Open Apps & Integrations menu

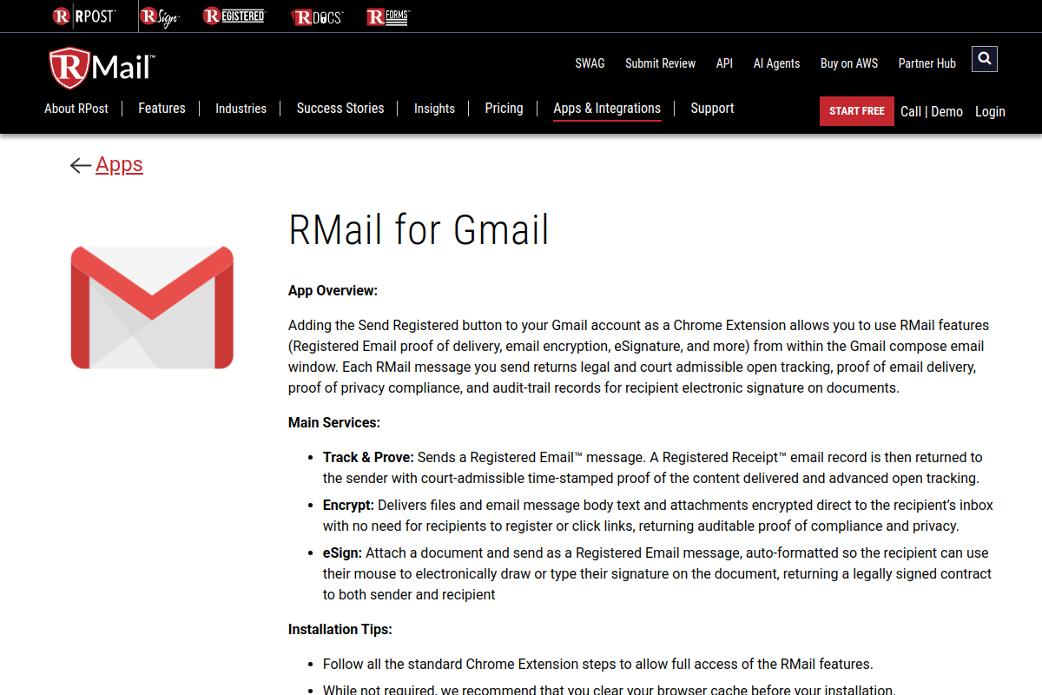coord(607,109)
